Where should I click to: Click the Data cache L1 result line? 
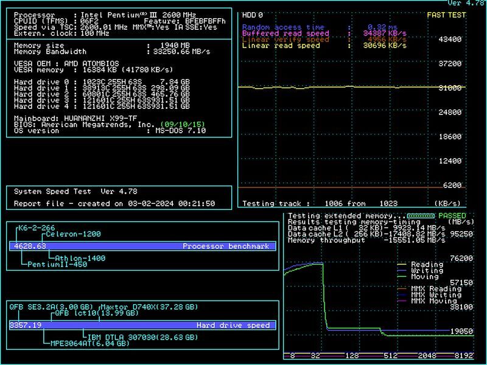point(366,228)
